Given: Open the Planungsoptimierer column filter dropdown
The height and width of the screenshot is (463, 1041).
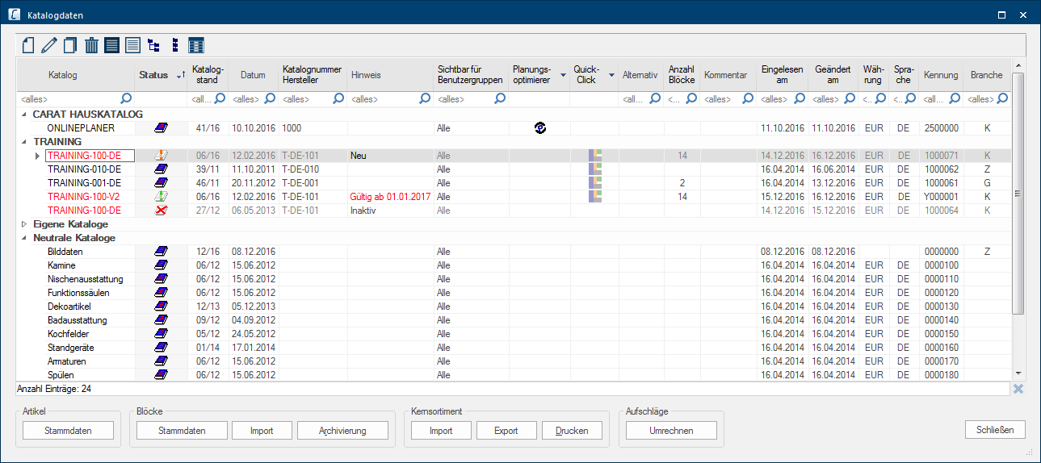Looking at the screenshot, I should click(563, 75).
